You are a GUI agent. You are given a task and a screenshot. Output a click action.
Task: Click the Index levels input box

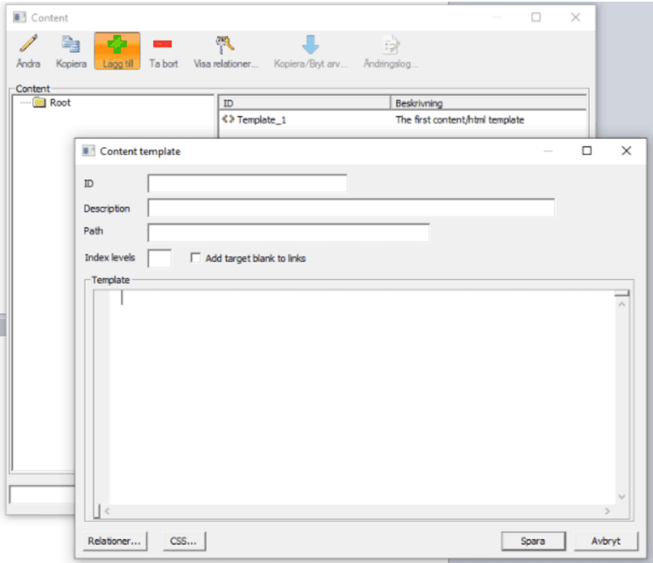(159, 258)
